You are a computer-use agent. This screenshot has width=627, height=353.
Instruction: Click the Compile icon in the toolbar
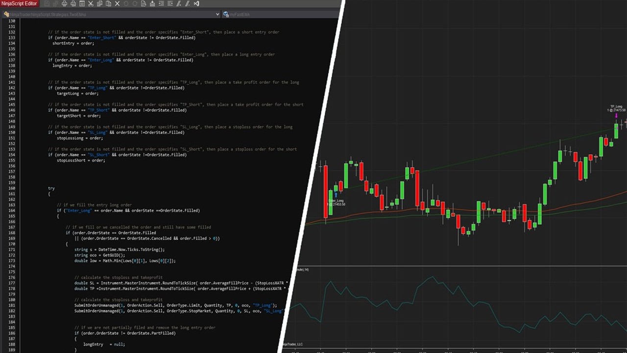(x=152, y=3)
